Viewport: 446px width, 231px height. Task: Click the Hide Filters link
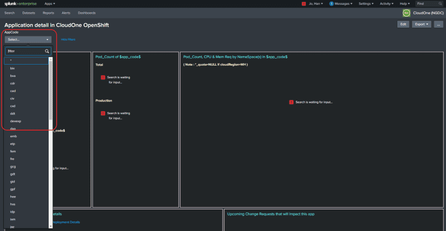coord(68,40)
